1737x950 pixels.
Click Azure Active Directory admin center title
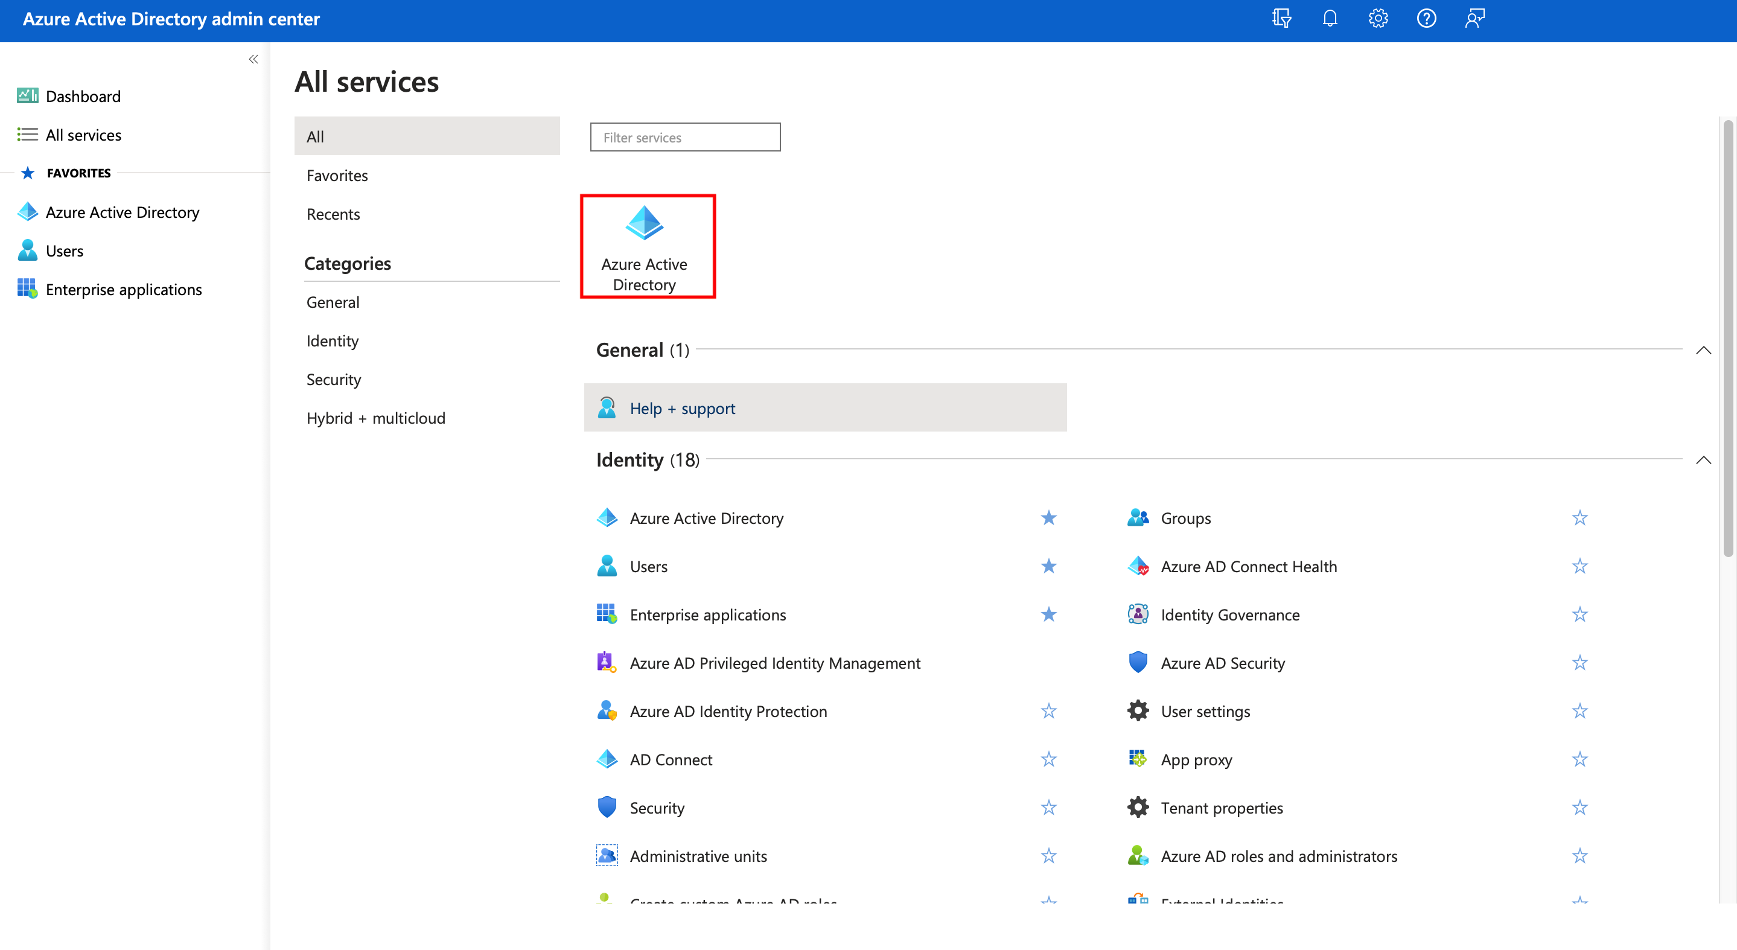(171, 19)
